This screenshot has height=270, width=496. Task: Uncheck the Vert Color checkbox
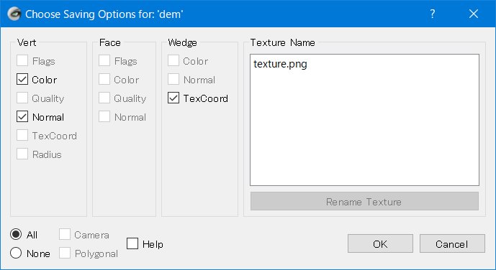[22, 79]
